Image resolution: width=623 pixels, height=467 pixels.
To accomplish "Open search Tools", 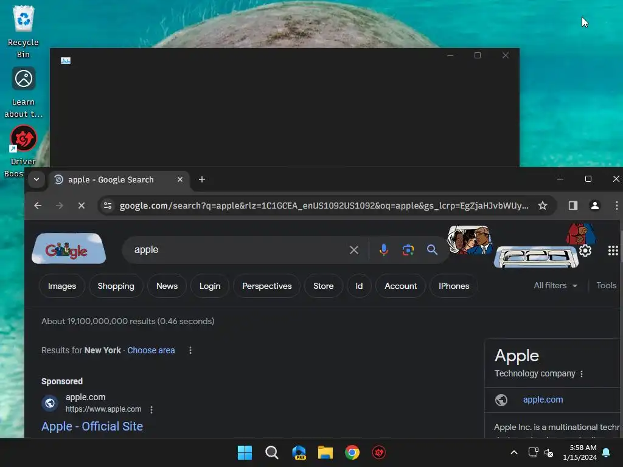I will coord(607,286).
